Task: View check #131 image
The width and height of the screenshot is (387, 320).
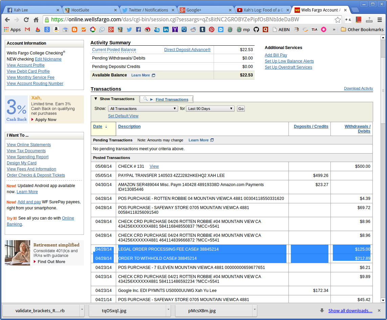Action: coord(154,166)
